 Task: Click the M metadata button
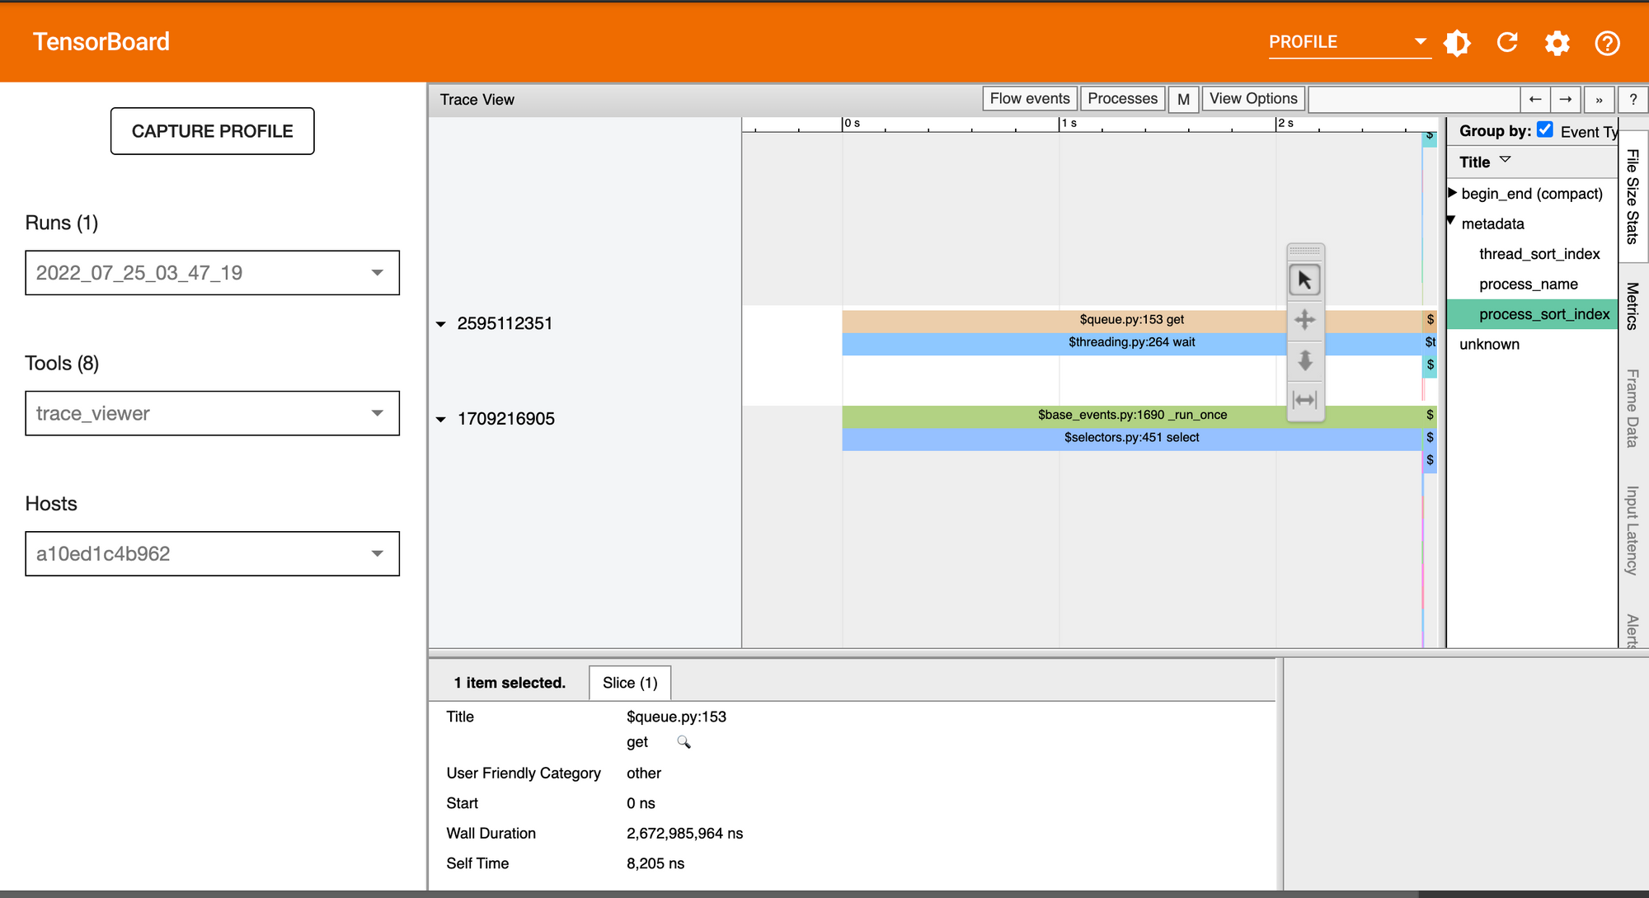click(x=1183, y=99)
